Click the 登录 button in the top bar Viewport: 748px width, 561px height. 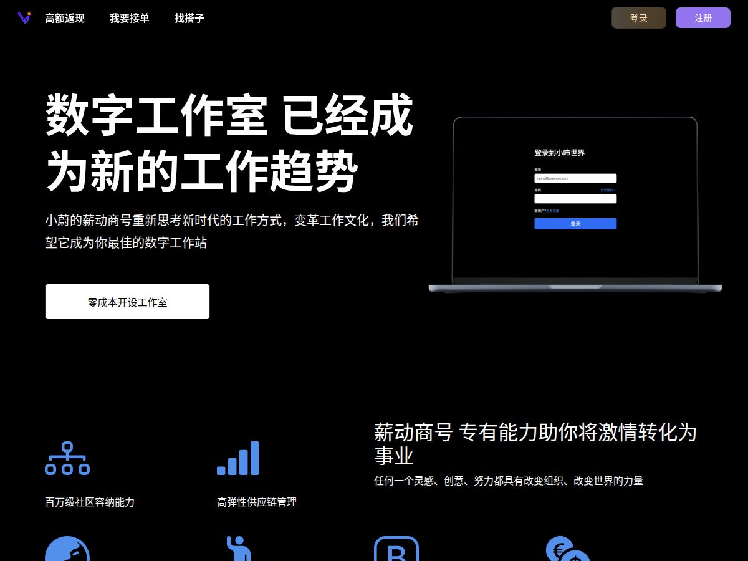[639, 18]
